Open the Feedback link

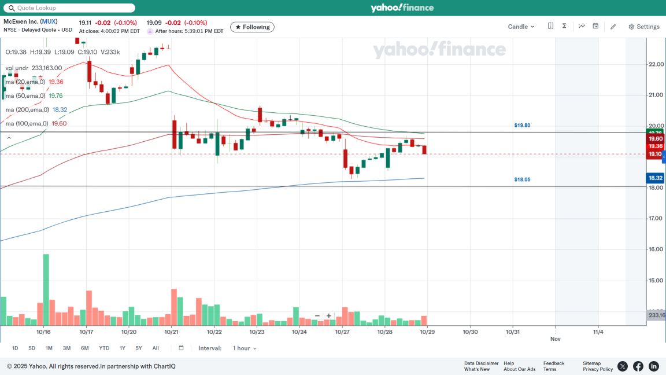[x=554, y=363]
